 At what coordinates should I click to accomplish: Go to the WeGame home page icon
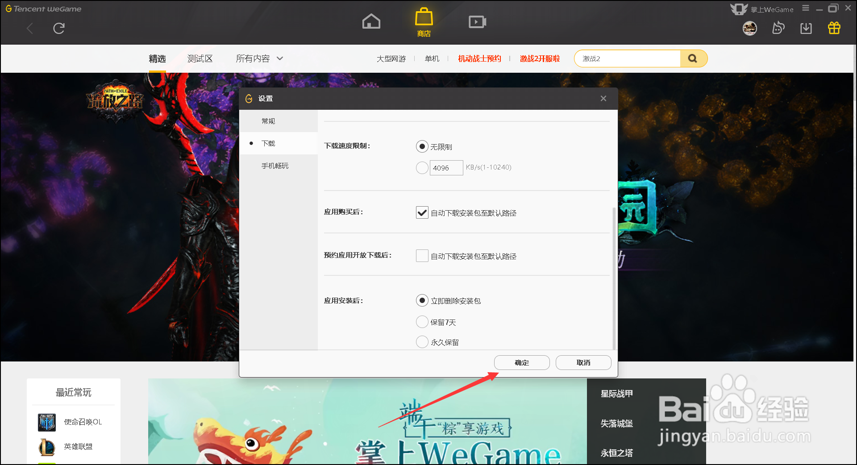[371, 21]
